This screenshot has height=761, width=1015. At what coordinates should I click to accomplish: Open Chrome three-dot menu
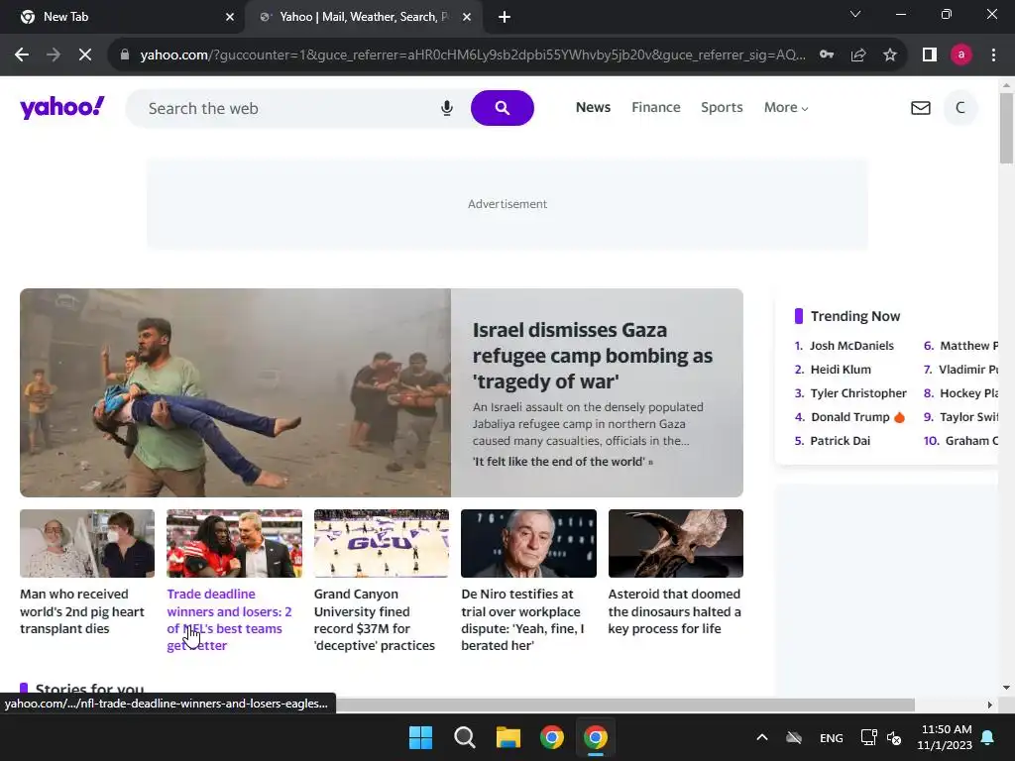click(x=993, y=55)
